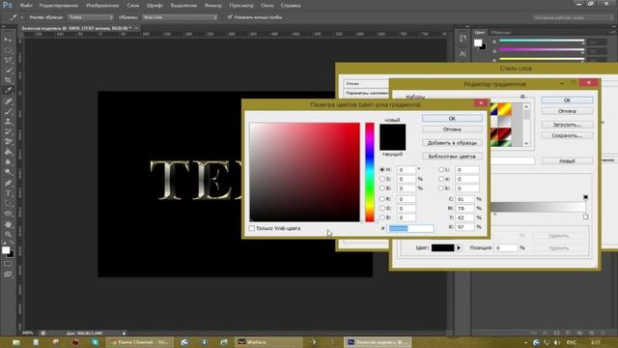The width and height of the screenshot is (618, 348).
Task: Select the S saturation radio button
Action: click(x=382, y=179)
